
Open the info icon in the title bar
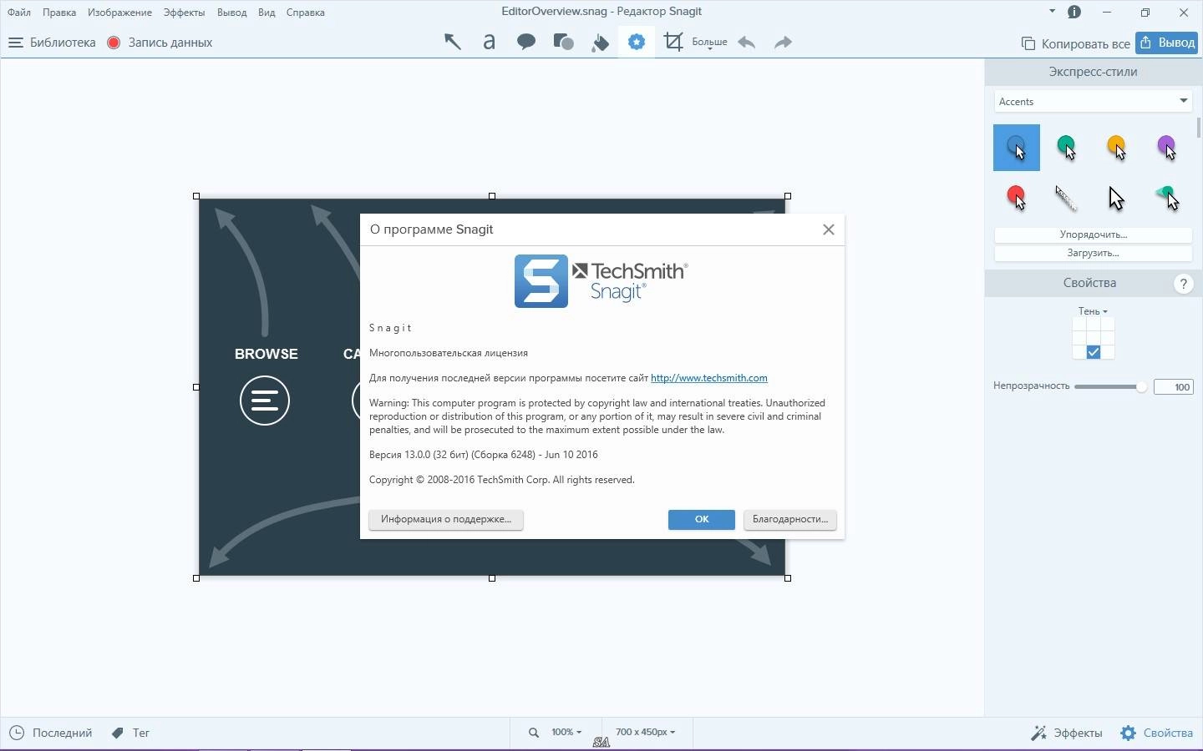tap(1074, 12)
